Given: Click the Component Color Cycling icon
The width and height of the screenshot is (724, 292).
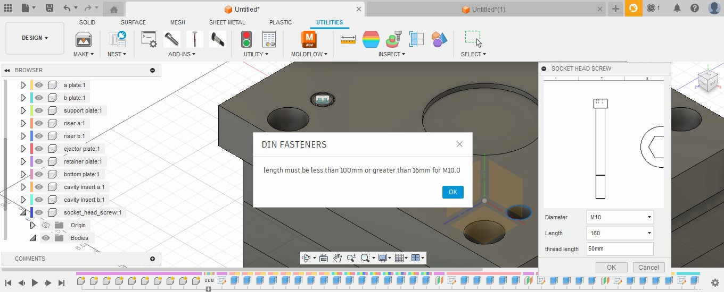Looking at the screenshot, I should [x=439, y=39].
